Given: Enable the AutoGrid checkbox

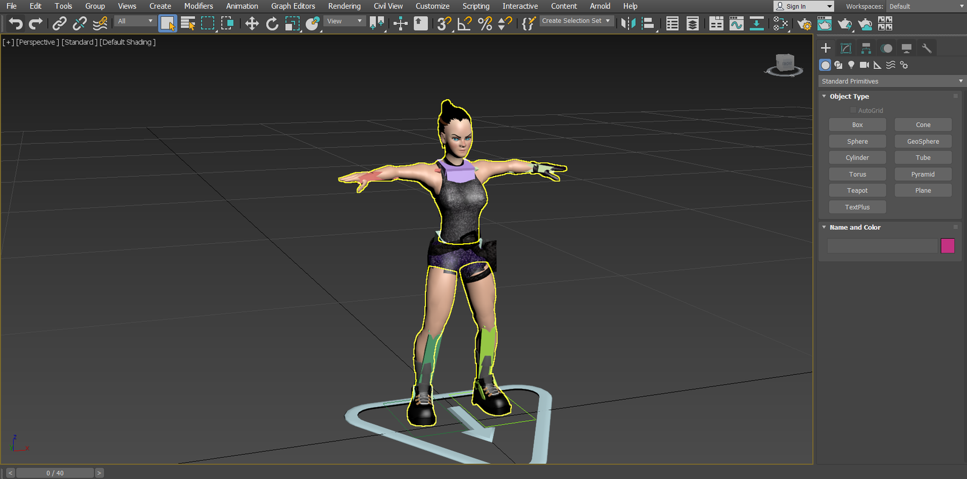Looking at the screenshot, I should tap(853, 111).
